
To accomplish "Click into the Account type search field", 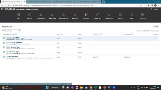I will pos(11,31).
